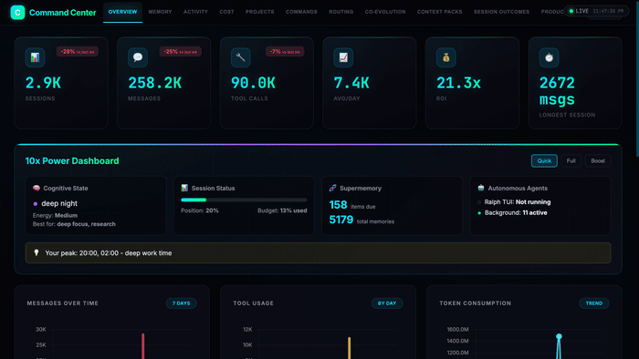Click the Messages speech bubble icon
639x359 pixels.
[x=138, y=57]
